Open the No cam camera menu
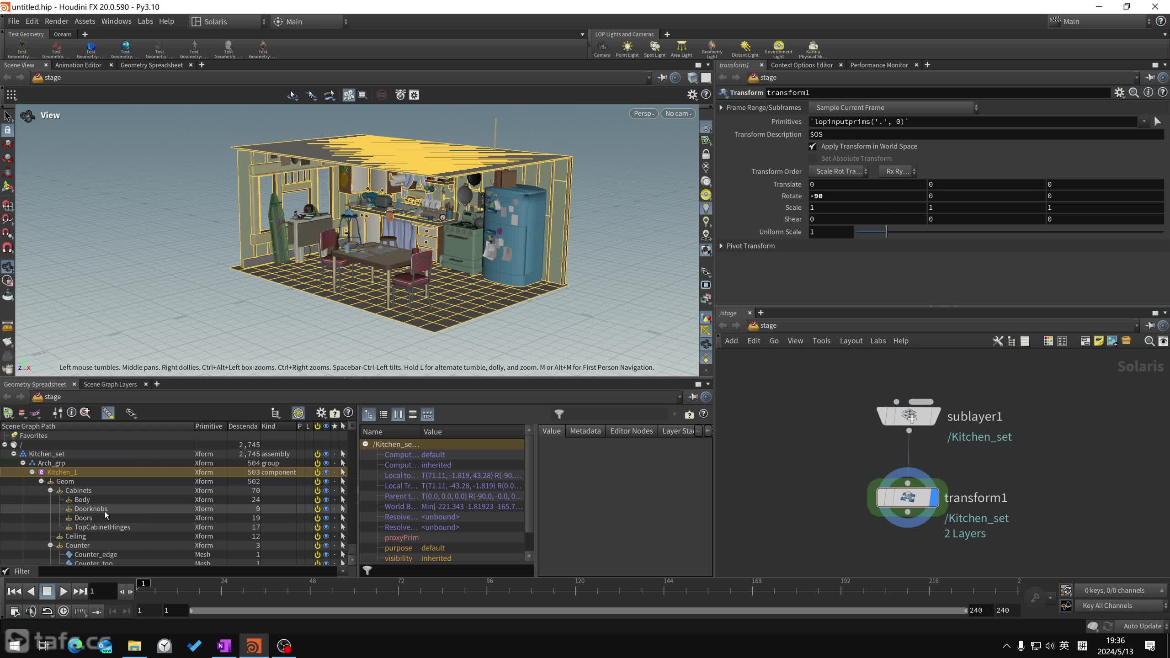The height and width of the screenshot is (658, 1170). 678,113
